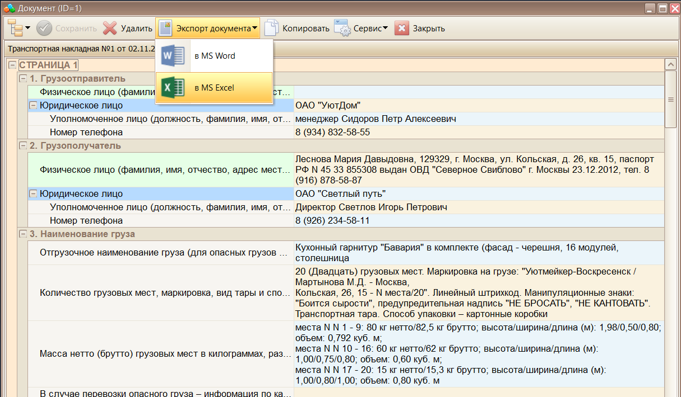This screenshot has width=681, height=397.
Task: Click the red Delete cross icon
Action: point(110,28)
